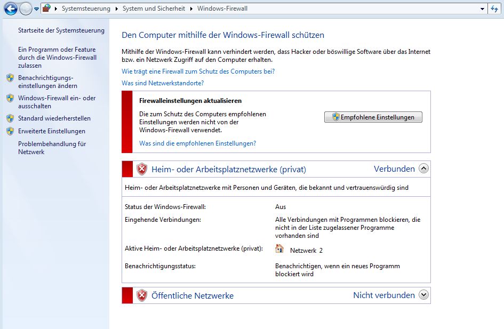Viewport: 504px width, 329px height.
Task: Select the Netzwerk 2 entry
Action: point(306,251)
